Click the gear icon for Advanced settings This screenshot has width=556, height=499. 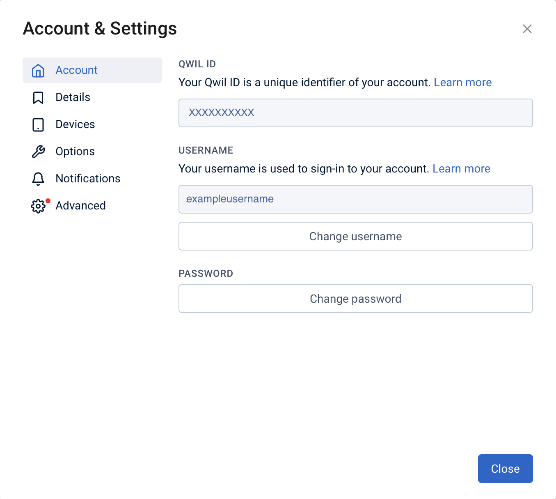click(x=38, y=206)
